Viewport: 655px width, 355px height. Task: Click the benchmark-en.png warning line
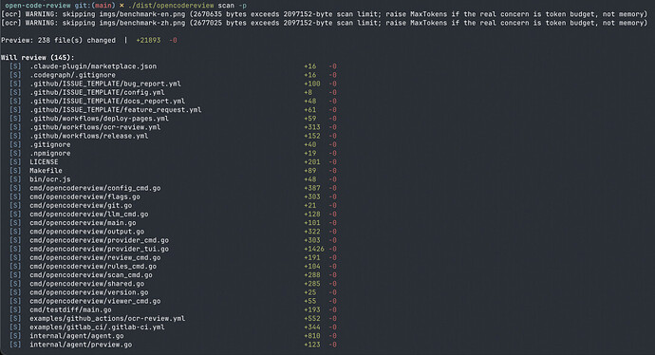click(324, 14)
